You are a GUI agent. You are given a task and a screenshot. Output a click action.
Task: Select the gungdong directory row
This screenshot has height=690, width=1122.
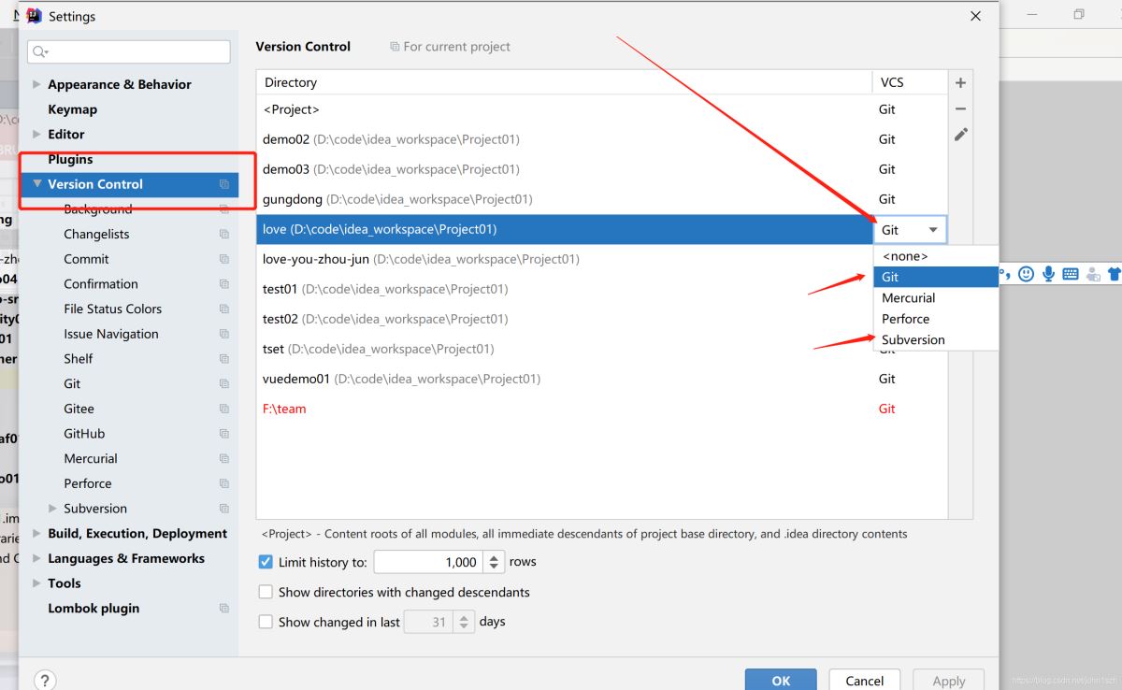point(602,199)
